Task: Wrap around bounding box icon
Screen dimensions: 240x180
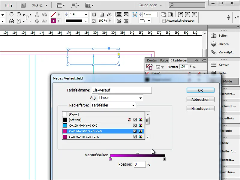Action: coord(126,14)
